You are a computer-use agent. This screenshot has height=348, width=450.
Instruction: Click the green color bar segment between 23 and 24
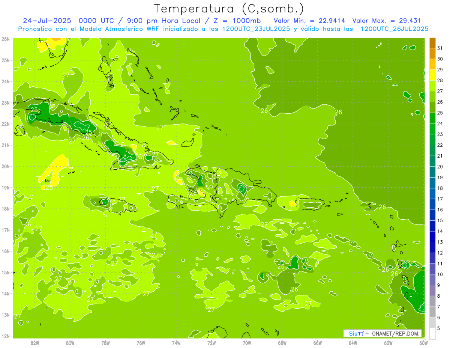(x=432, y=129)
